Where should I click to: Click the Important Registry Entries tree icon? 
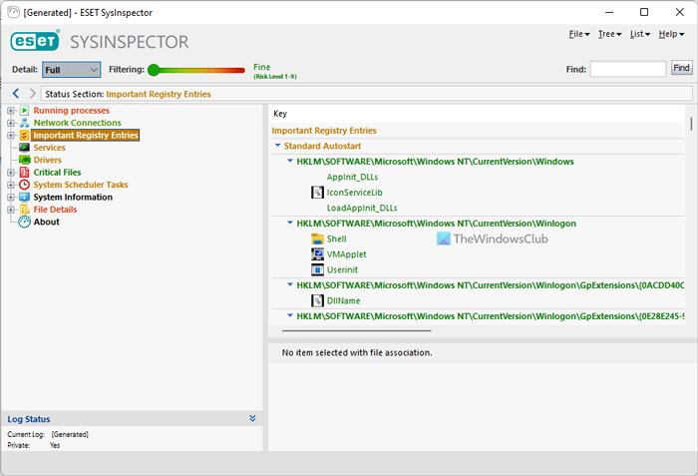(25, 135)
